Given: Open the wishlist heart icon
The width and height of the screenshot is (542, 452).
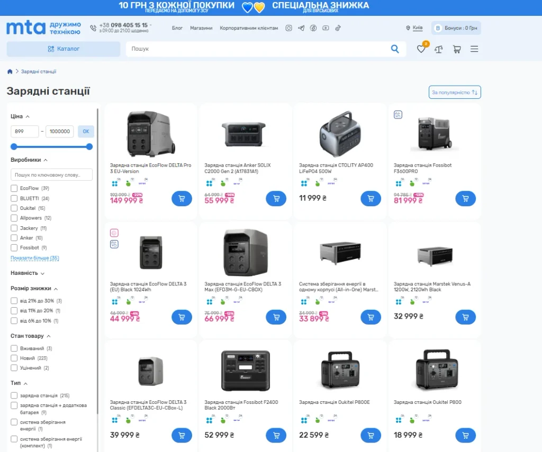Looking at the screenshot, I should pos(421,49).
